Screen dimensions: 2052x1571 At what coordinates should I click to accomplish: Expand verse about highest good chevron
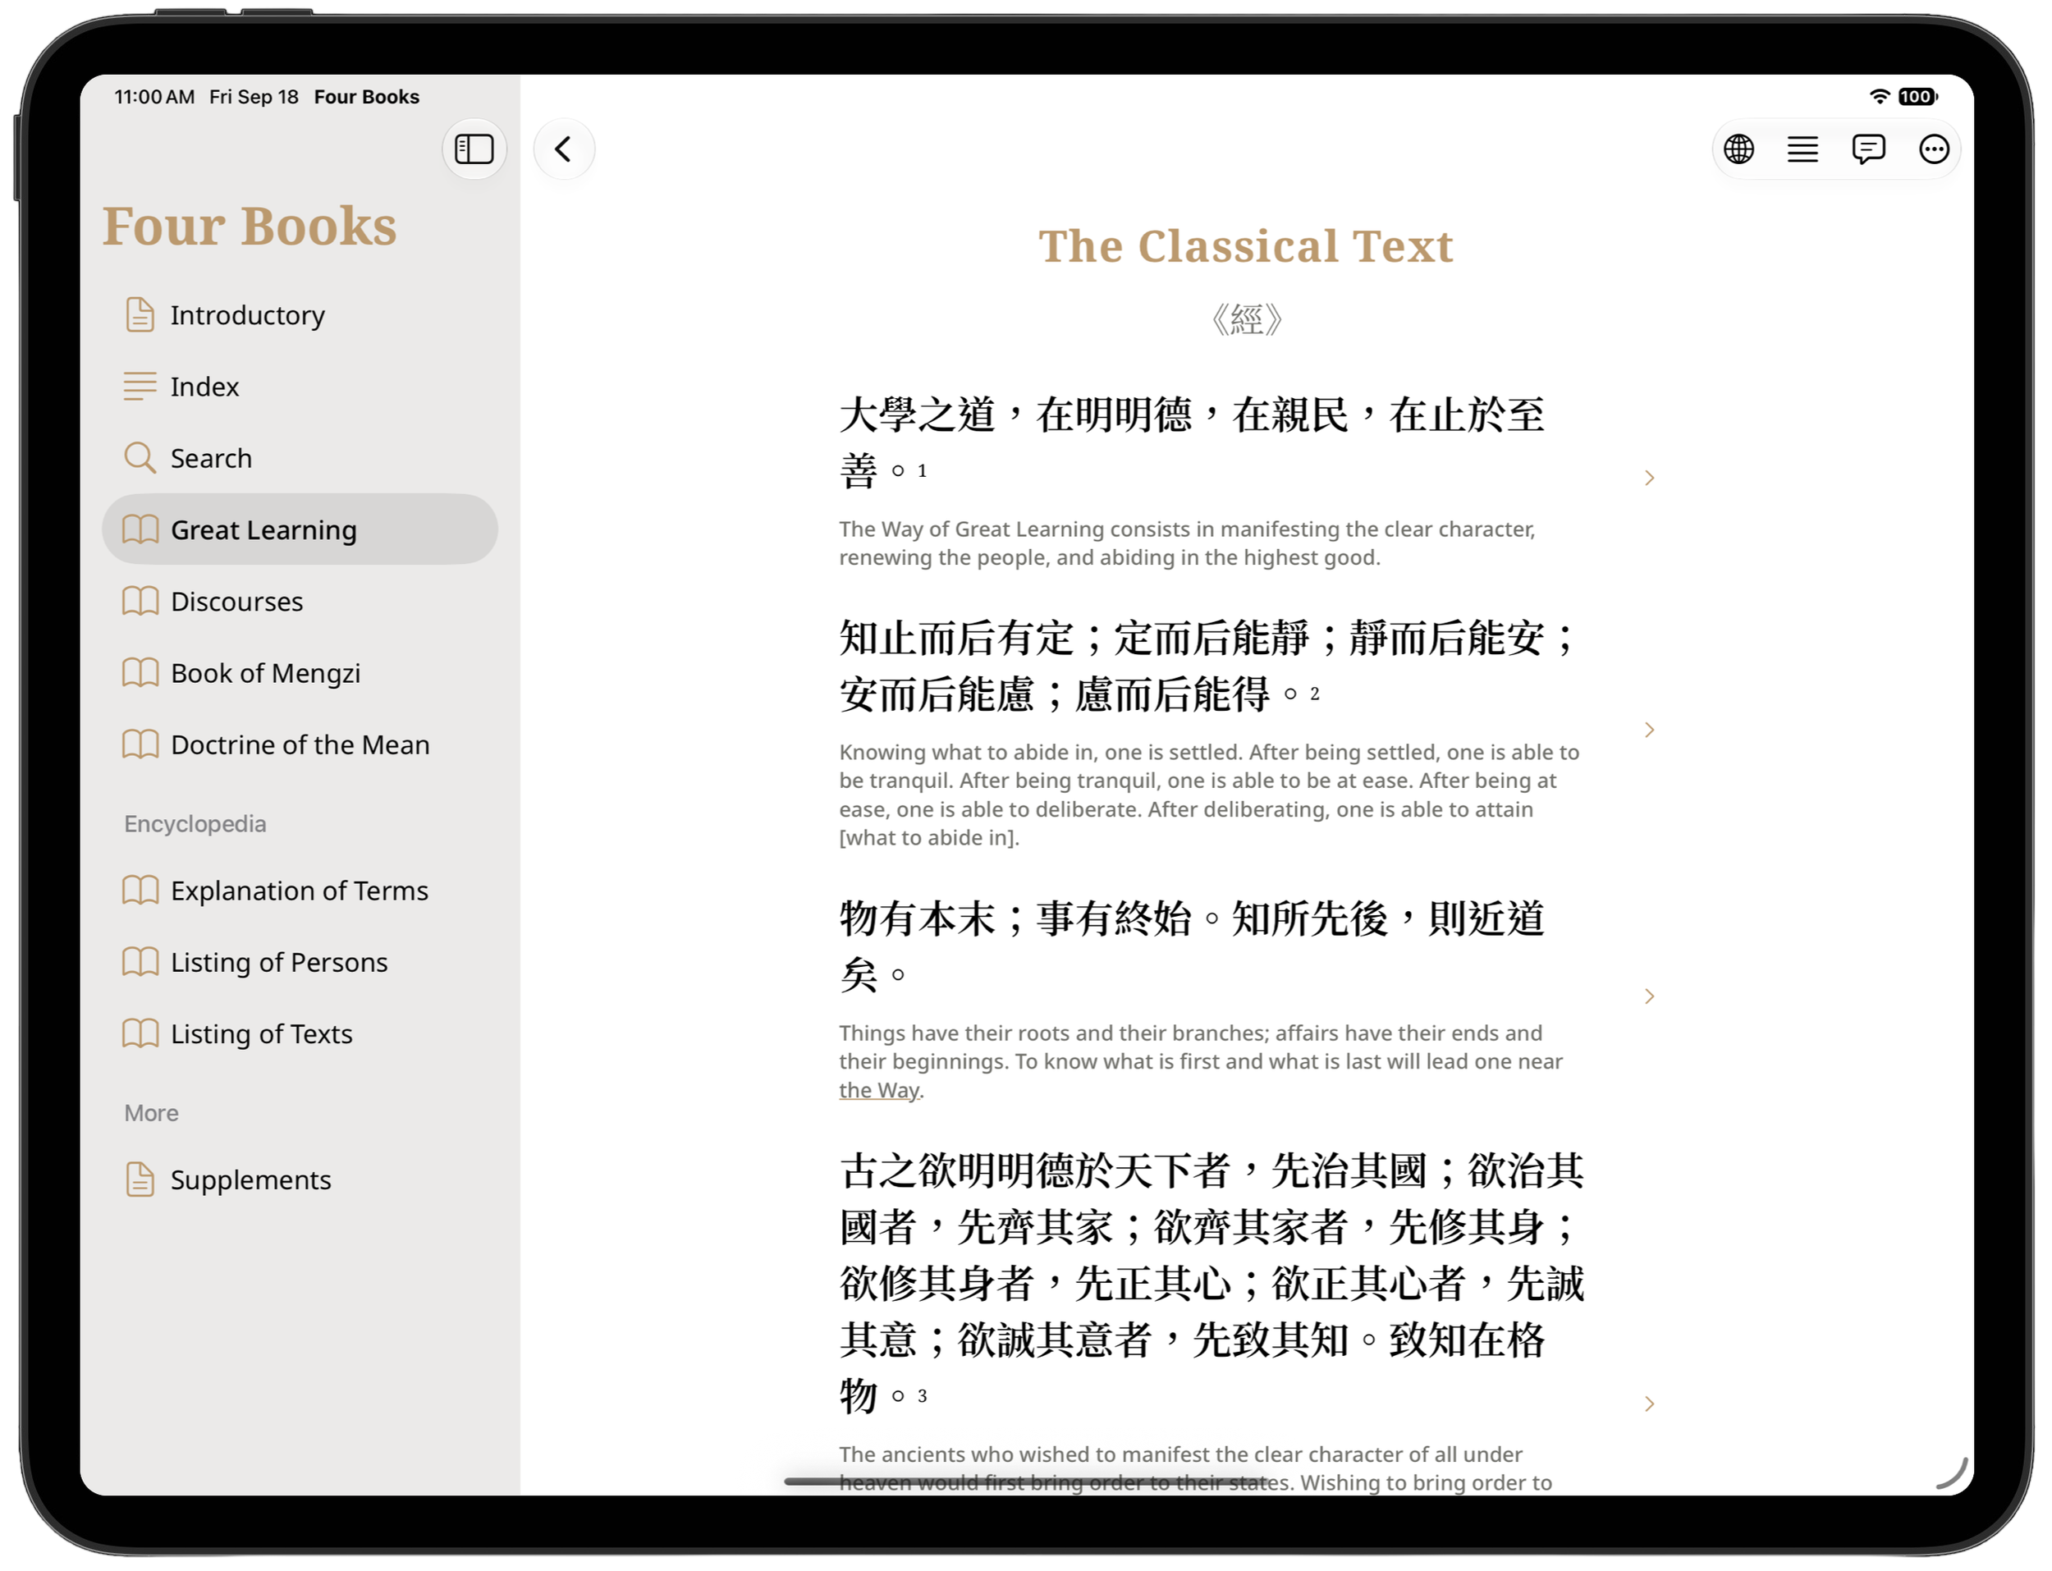[x=1650, y=478]
